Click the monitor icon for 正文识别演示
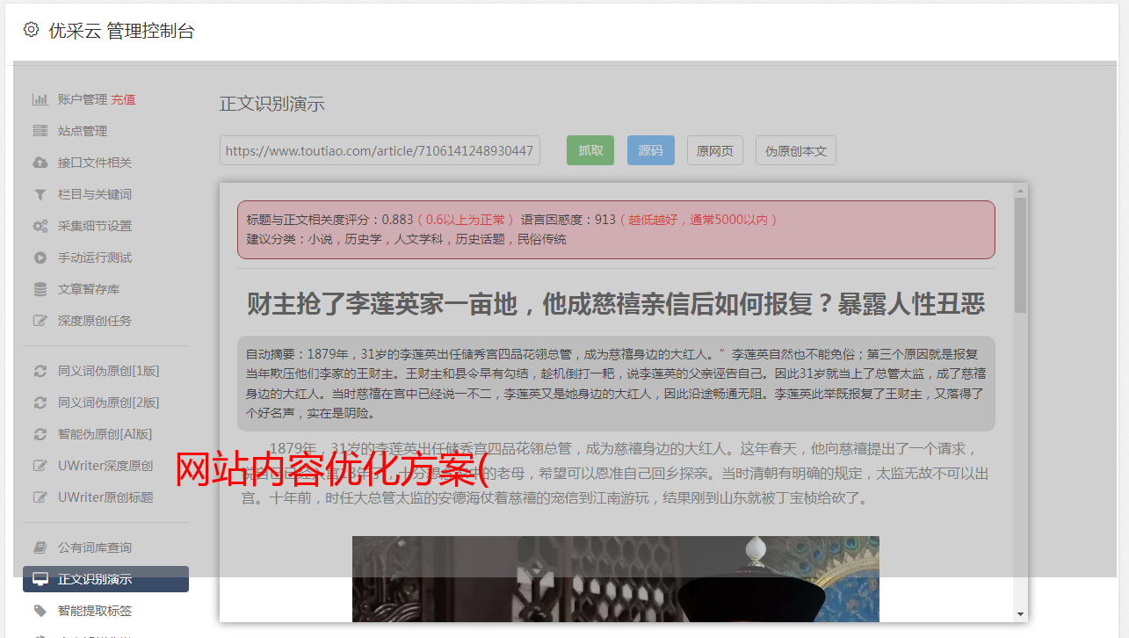Image resolution: width=1129 pixels, height=638 pixels. [40, 579]
